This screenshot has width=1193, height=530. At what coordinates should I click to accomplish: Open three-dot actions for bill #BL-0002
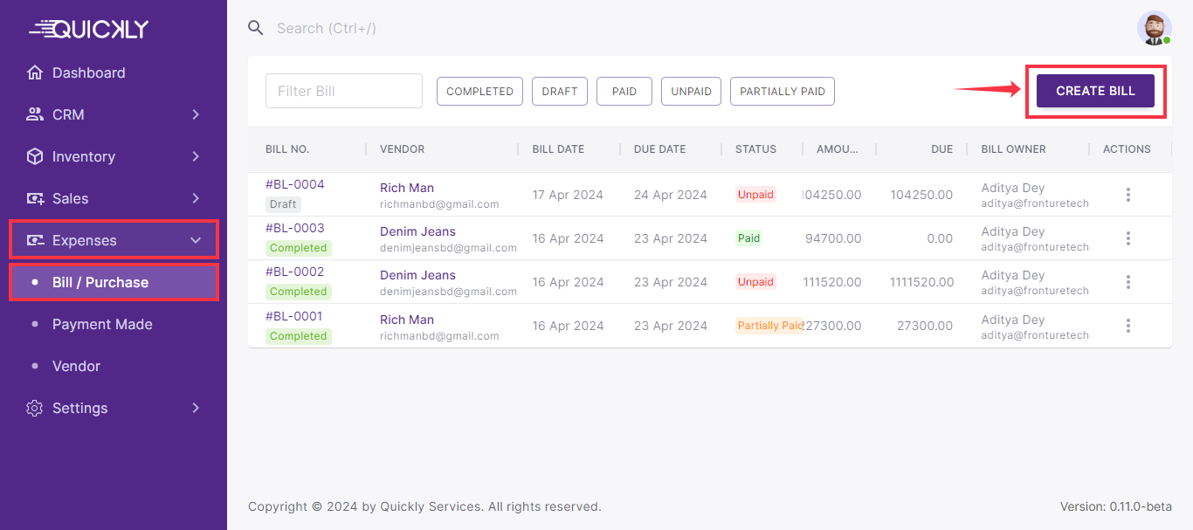coord(1127,282)
